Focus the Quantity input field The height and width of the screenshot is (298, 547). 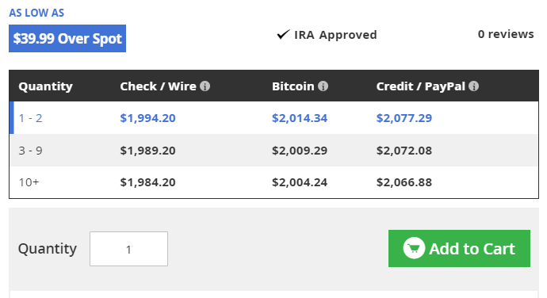[128, 249]
